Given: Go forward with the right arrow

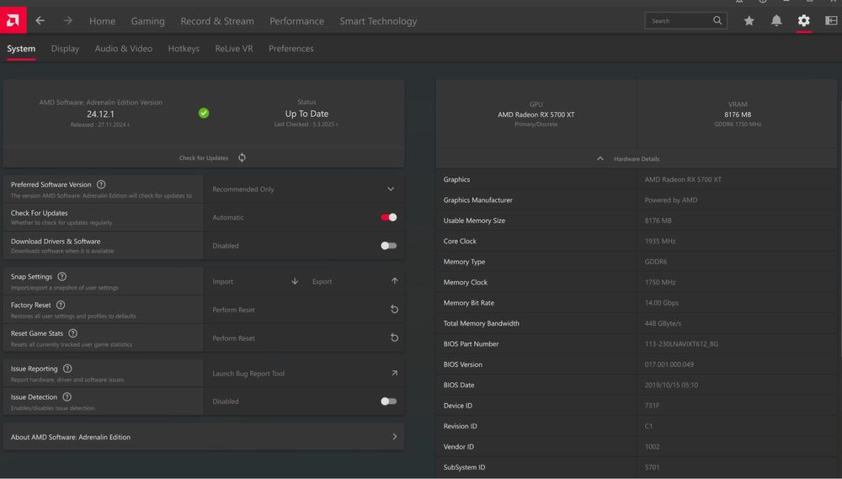Looking at the screenshot, I should tap(67, 20).
